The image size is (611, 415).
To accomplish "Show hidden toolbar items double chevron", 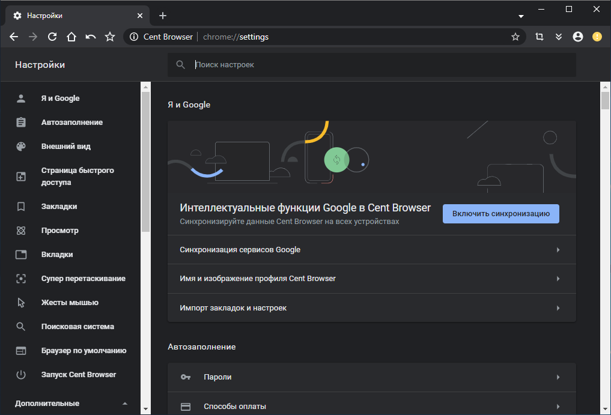I will (558, 37).
